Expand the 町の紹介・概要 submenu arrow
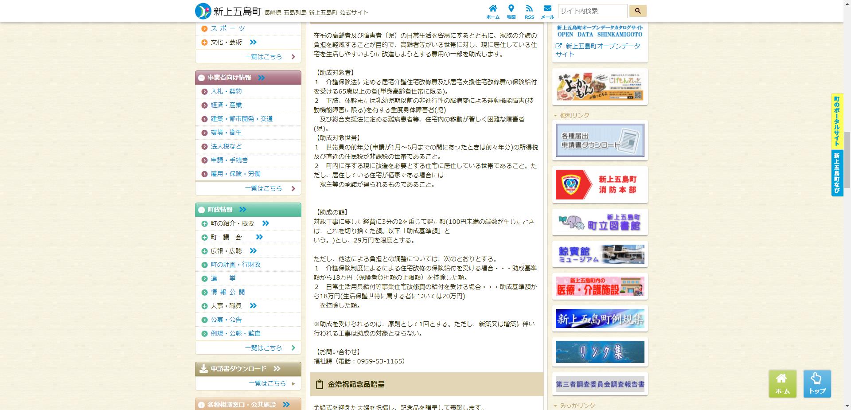The image size is (851, 410). (265, 223)
